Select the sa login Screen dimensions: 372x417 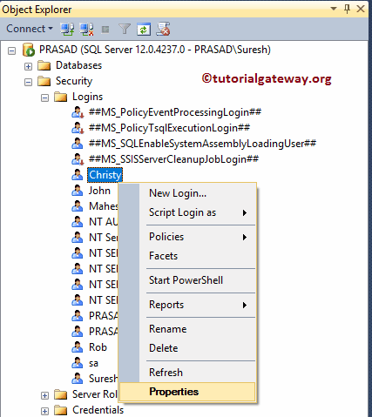[93, 363]
